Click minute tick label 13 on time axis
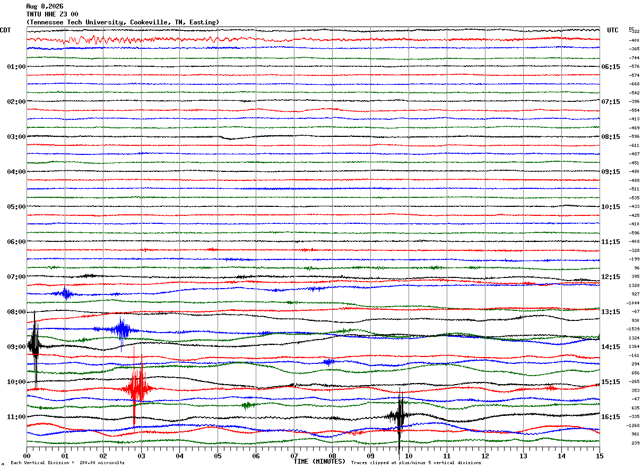Screen dimensions: 642x470 (523, 456)
